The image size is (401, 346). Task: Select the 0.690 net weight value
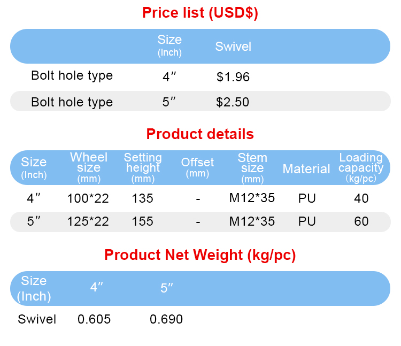166,319
